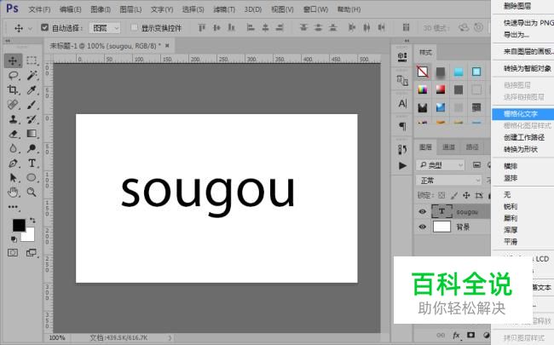The height and width of the screenshot is (345, 554).
Task: Click the white background color swatch
Action: pyautogui.click(x=29, y=236)
